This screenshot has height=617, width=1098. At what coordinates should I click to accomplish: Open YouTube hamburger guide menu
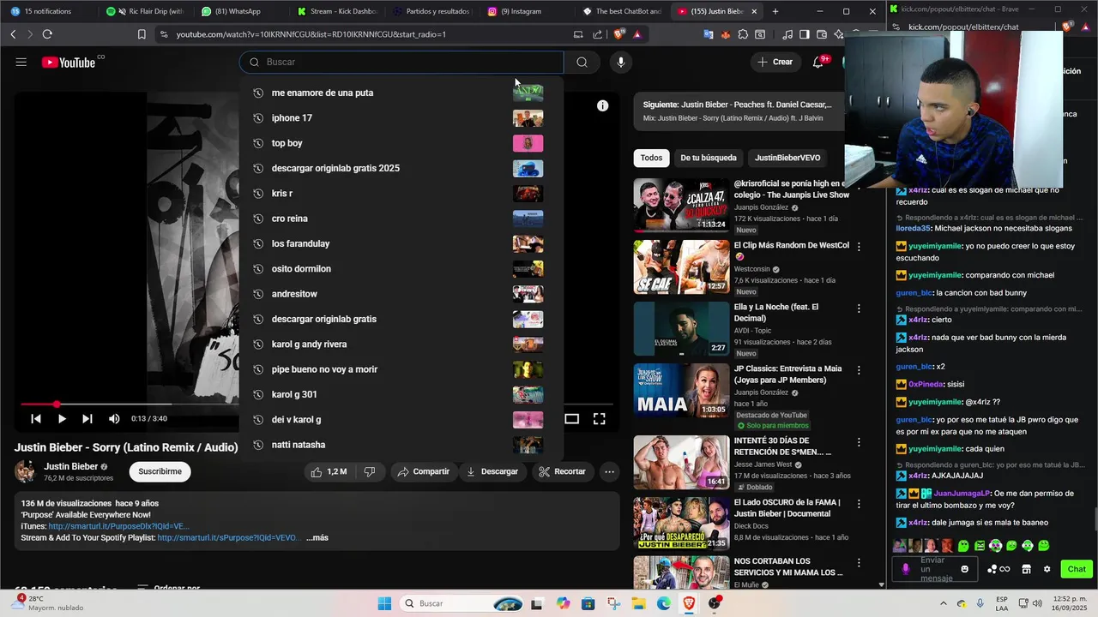[21, 62]
